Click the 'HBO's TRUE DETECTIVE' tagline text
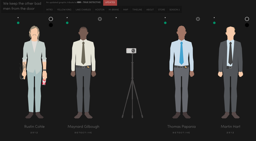 click(89, 2)
